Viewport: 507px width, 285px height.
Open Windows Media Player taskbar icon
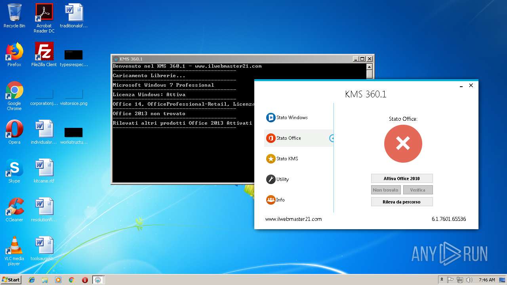point(58,279)
